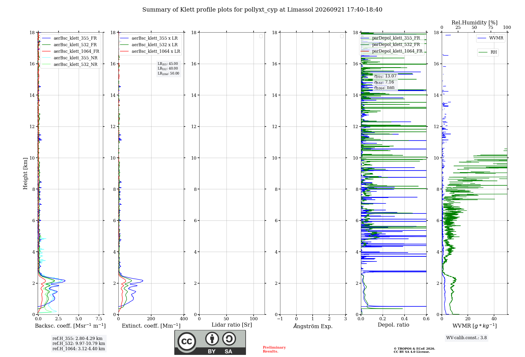525x357 pixels.
Task: Click the Depol. ratio axis label
Action: (x=393, y=325)
